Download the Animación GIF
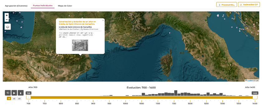This screenshot has height=112, width=262. [249, 5]
